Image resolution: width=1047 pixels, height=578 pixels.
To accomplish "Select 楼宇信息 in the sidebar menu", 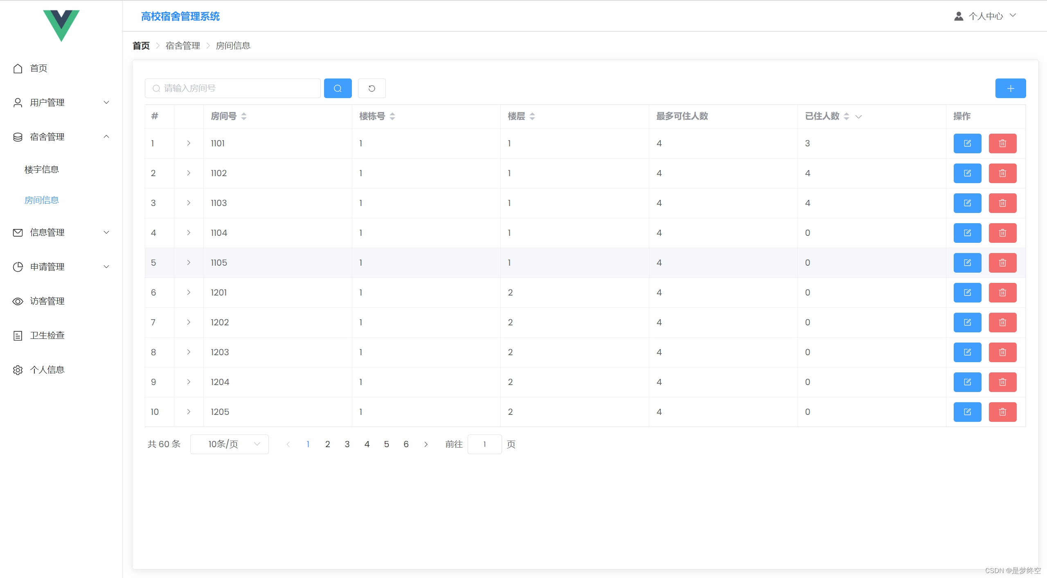I will click(x=42, y=169).
